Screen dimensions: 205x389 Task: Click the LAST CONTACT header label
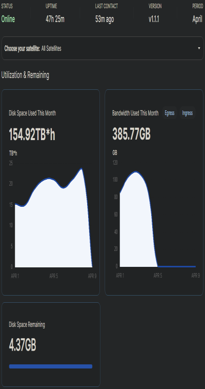107,6
